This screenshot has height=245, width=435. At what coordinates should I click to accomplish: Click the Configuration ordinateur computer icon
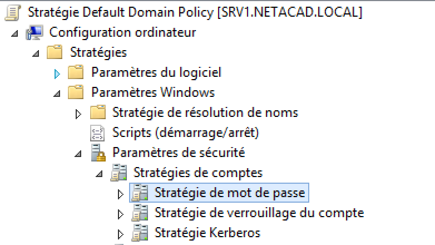[x=34, y=32]
